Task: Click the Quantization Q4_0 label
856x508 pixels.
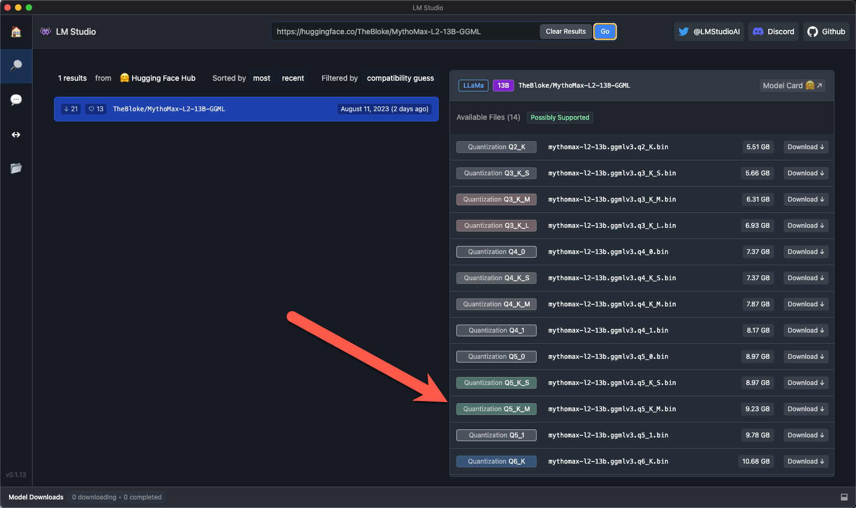Action: coord(496,252)
